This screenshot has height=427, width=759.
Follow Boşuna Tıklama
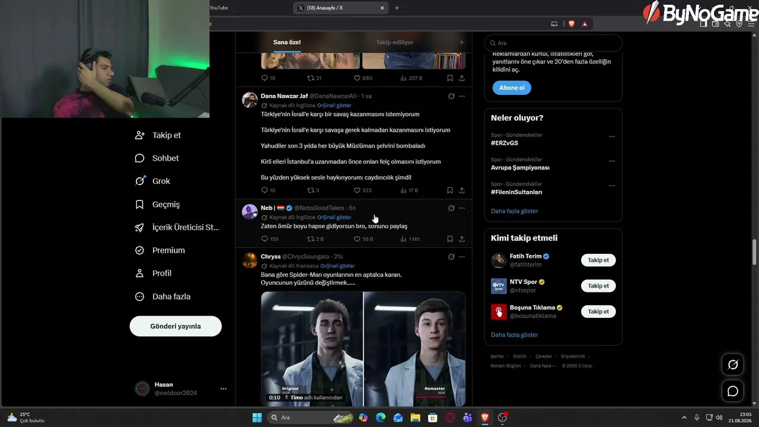(598, 311)
